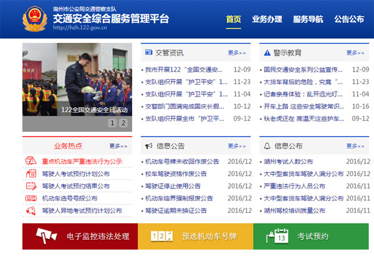
Task: Open the 预选机动车号牌 yellow banner
Action: tap(196, 236)
